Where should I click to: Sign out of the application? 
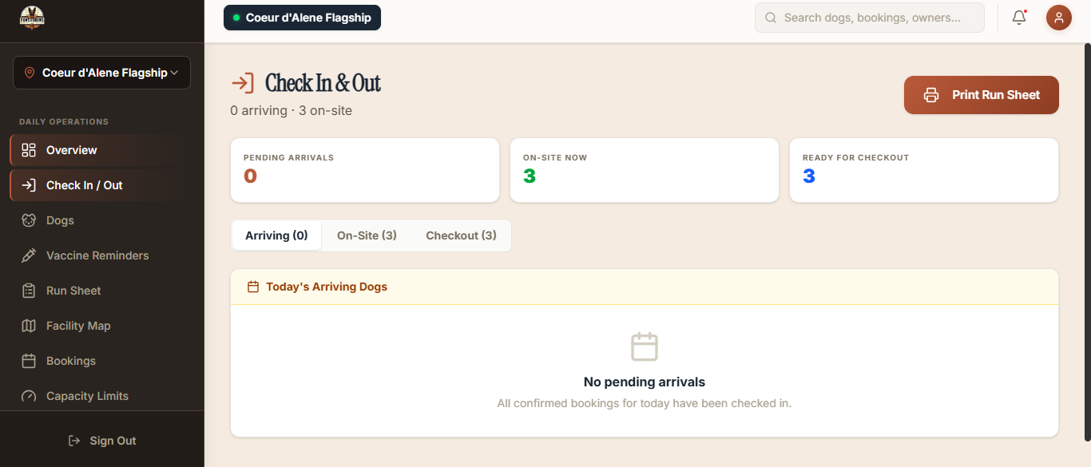point(102,441)
